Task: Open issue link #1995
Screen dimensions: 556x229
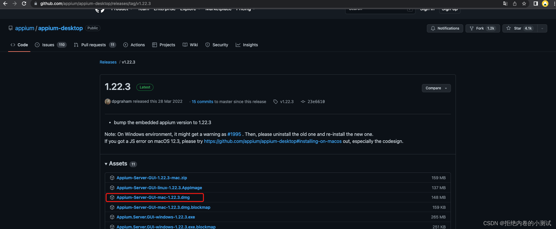Action: tap(234, 134)
